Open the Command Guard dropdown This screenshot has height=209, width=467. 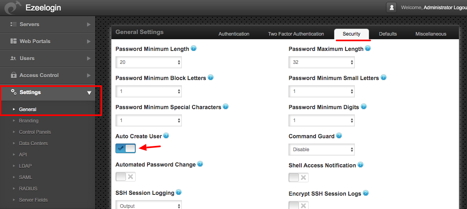point(322,150)
